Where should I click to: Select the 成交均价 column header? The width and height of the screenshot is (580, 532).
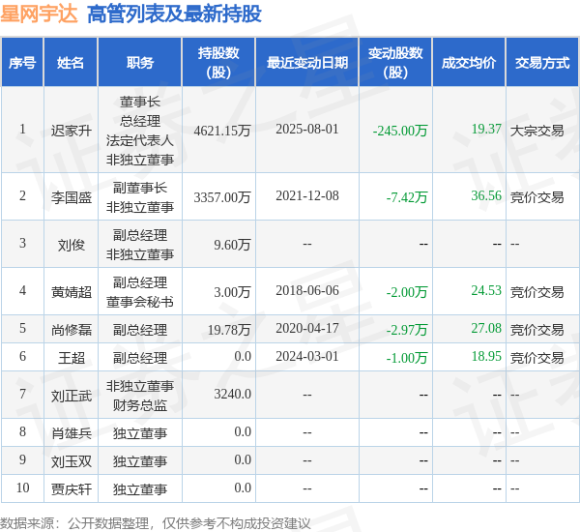point(469,62)
